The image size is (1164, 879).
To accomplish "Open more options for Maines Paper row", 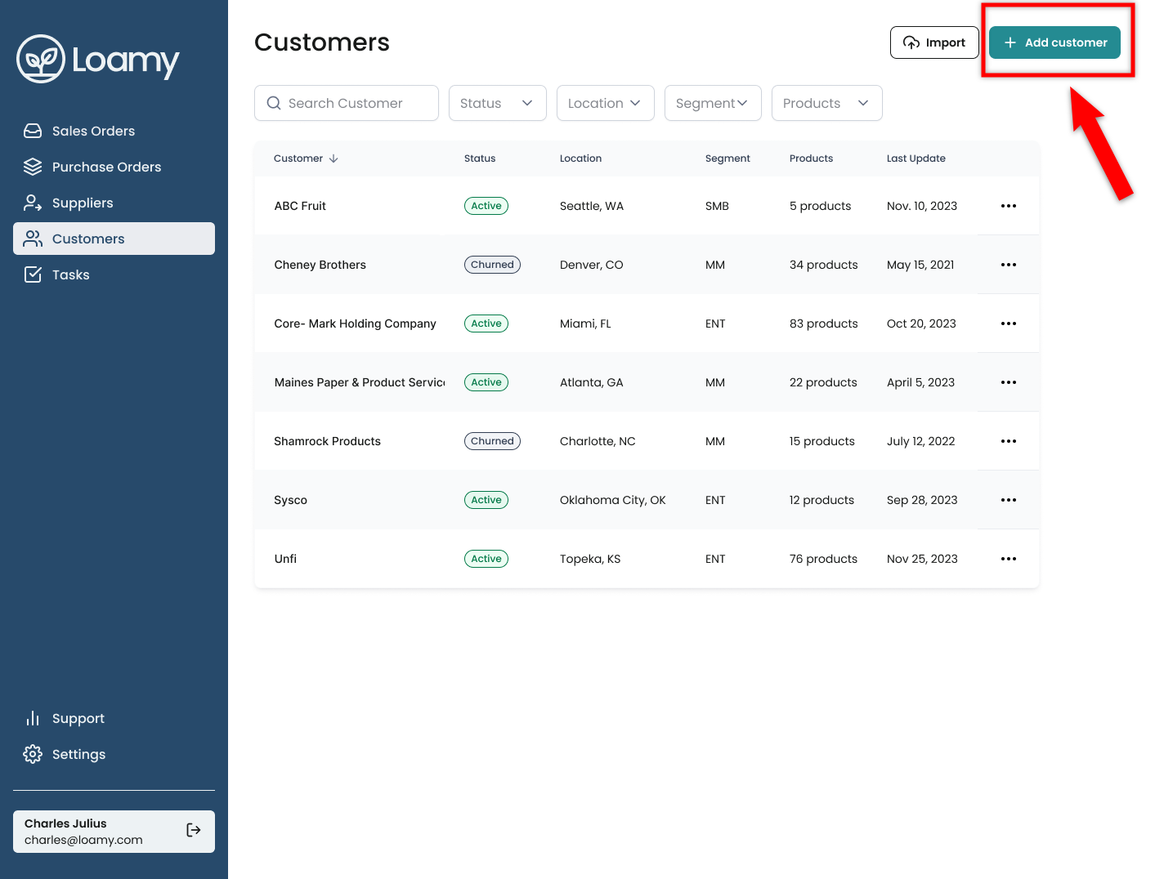I will coord(1009,382).
